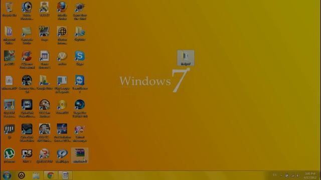This screenshot has width=321, height=180.
Task: Click the language indicator in the tray
Action: coord(274,175)
